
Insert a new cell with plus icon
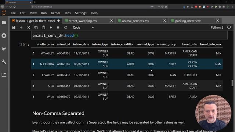(x=21, y=27)
